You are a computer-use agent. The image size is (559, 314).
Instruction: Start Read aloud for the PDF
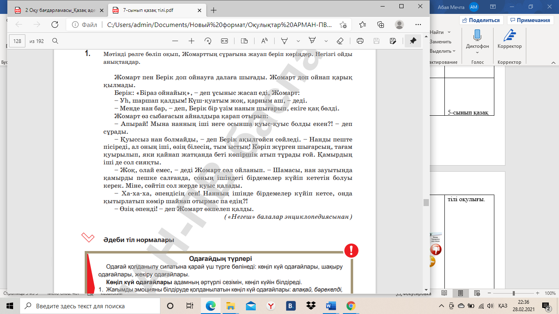(x=264, y=41)
